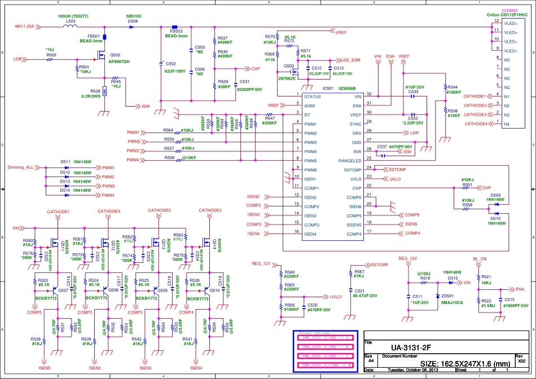536x379 pixels.
Task: Click the C533 capacitor near VIN pin
Action: [x=414, y=96]
